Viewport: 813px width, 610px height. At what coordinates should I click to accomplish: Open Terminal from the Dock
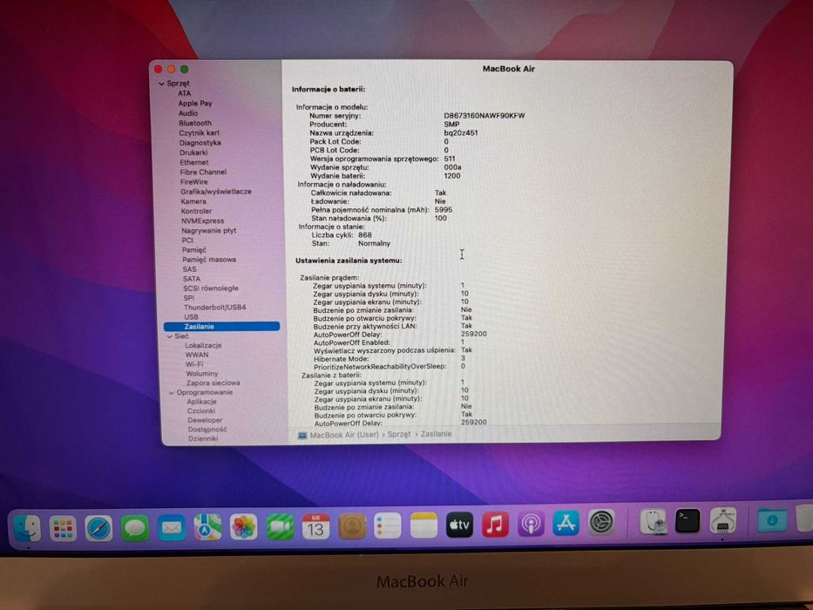(688, 520)
